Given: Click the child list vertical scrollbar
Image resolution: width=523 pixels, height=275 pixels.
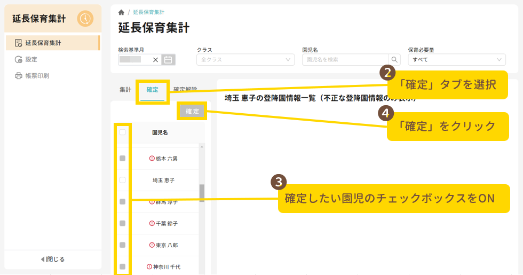Looking at the screenshot, I should tap(202, 193).
